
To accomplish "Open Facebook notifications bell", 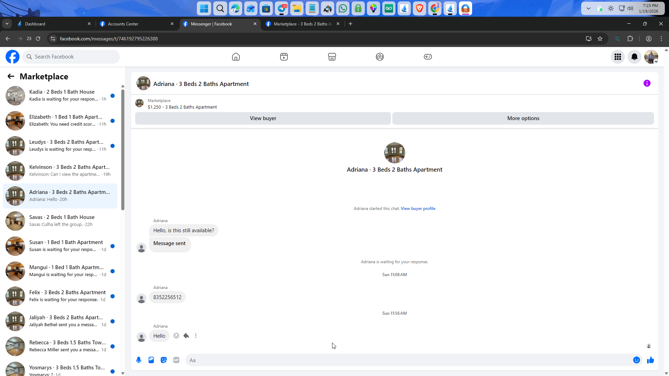I will [x=634, y=57].
